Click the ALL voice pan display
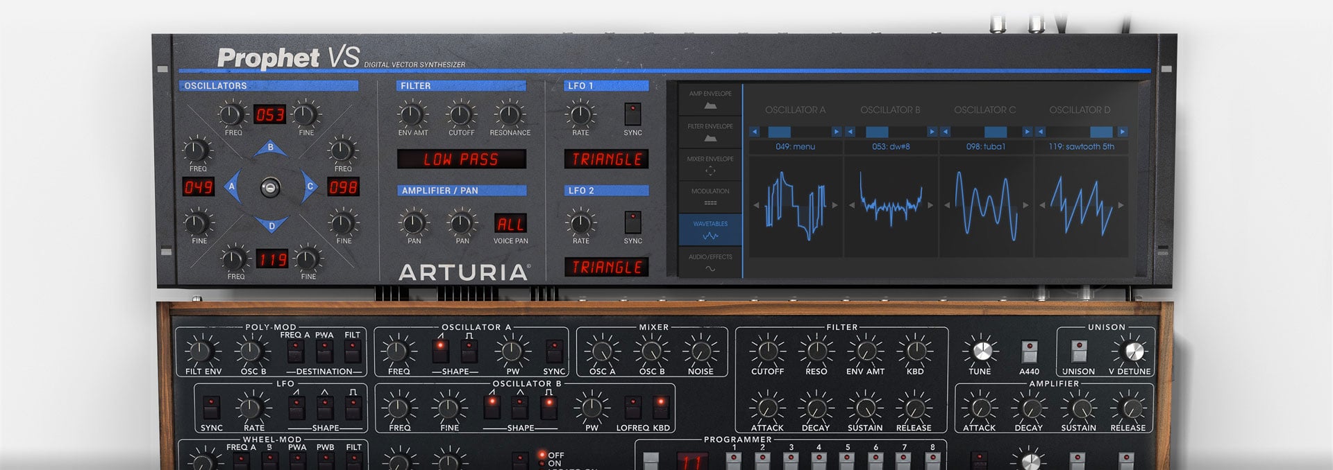 click(x=510, y=224)
